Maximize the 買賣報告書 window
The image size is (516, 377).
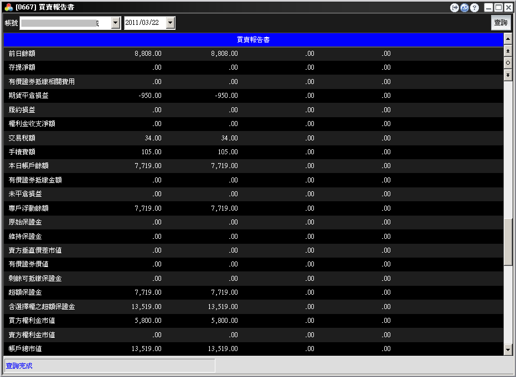[x=498, y=8]
